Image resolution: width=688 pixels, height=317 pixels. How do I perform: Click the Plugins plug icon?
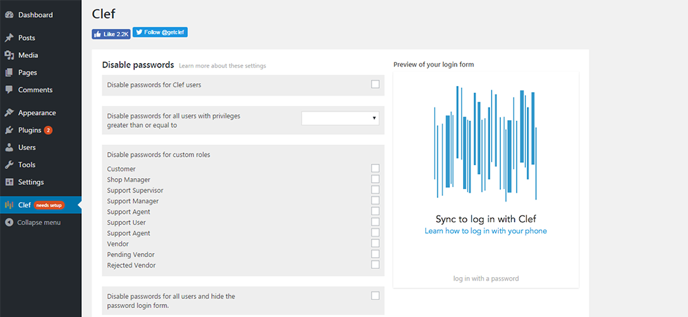[x=9, y=130]
